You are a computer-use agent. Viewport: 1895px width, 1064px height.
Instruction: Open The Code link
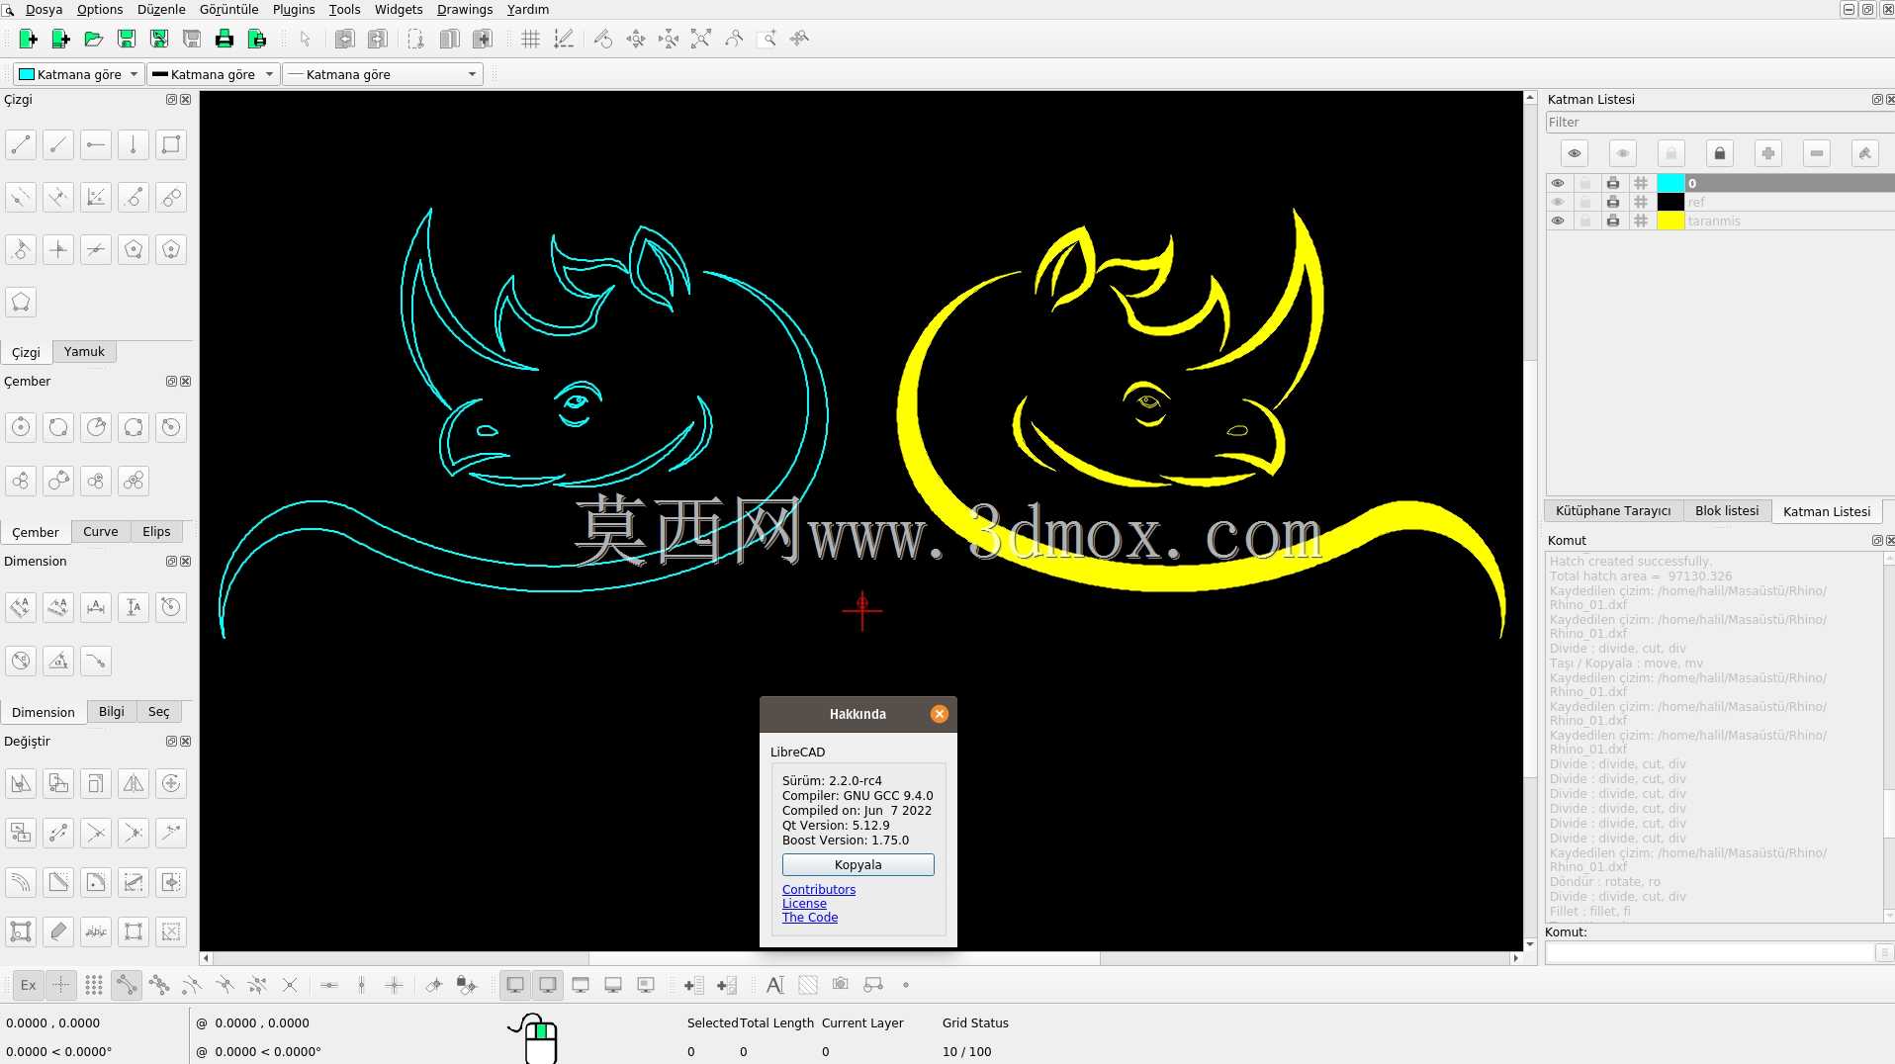pos(810,917)
